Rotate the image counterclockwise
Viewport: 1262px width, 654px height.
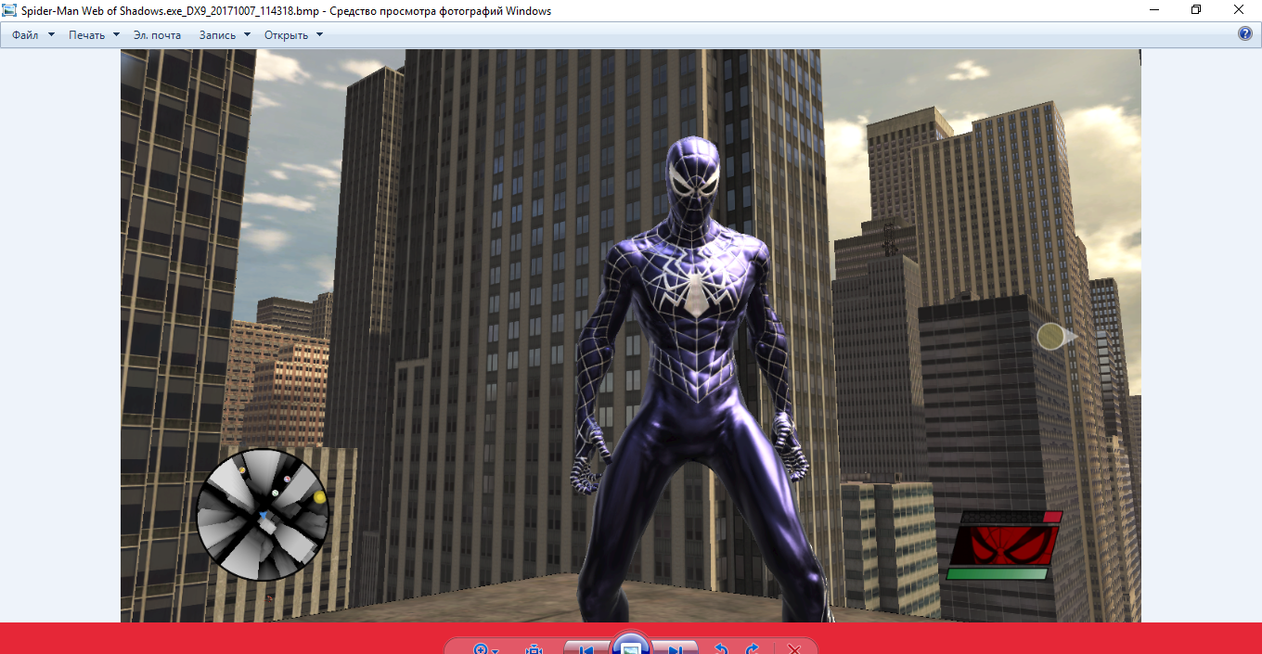click(720, 649)
